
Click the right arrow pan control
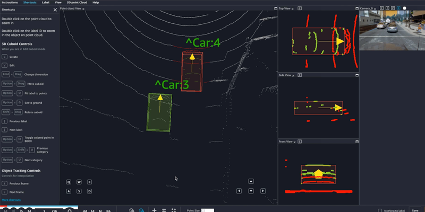262,191
